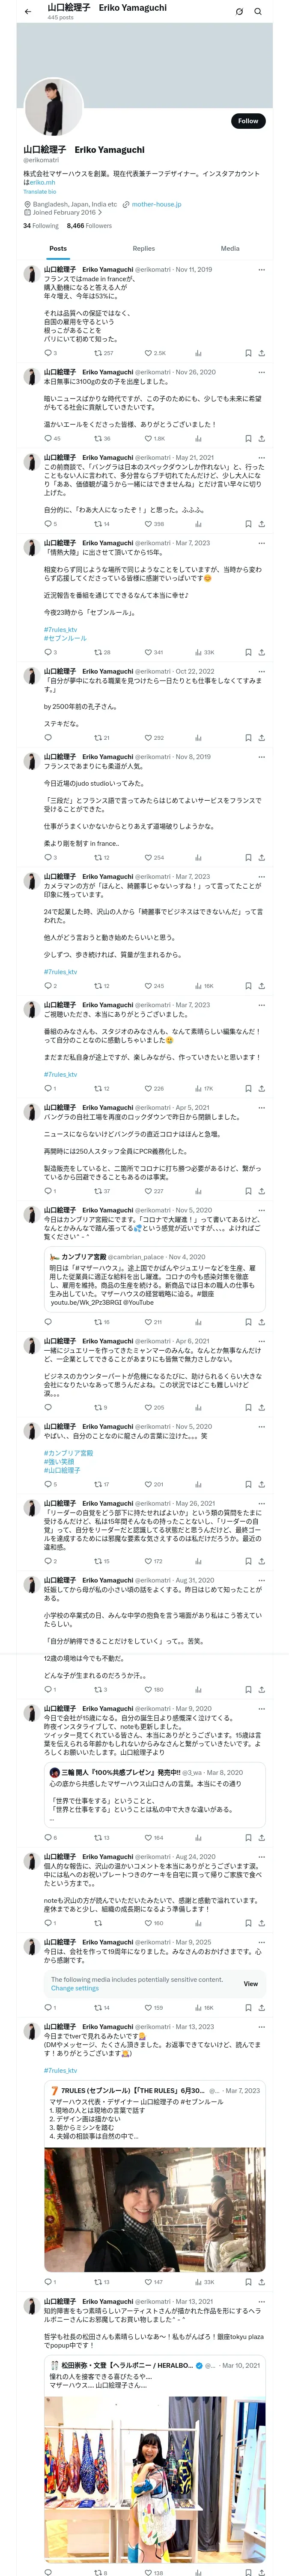Viewport: 289px width, 2576px height.
Task: Open more options on Nov 11, 2019 post
Action: click(261, 269)
